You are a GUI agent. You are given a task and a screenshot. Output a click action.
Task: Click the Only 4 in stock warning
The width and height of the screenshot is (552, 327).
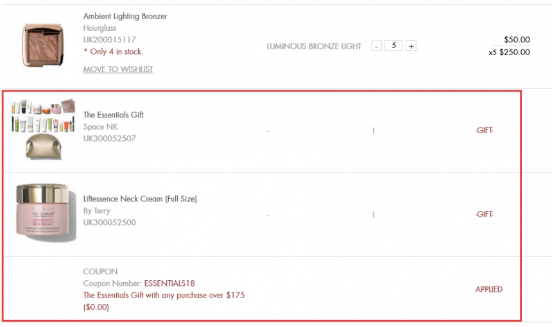pos(113,52)
